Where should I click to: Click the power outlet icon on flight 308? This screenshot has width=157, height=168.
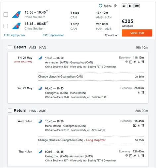click(x=134, y=62)
